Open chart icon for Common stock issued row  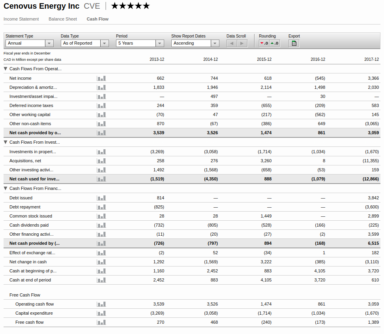click(x=101, y=216)
